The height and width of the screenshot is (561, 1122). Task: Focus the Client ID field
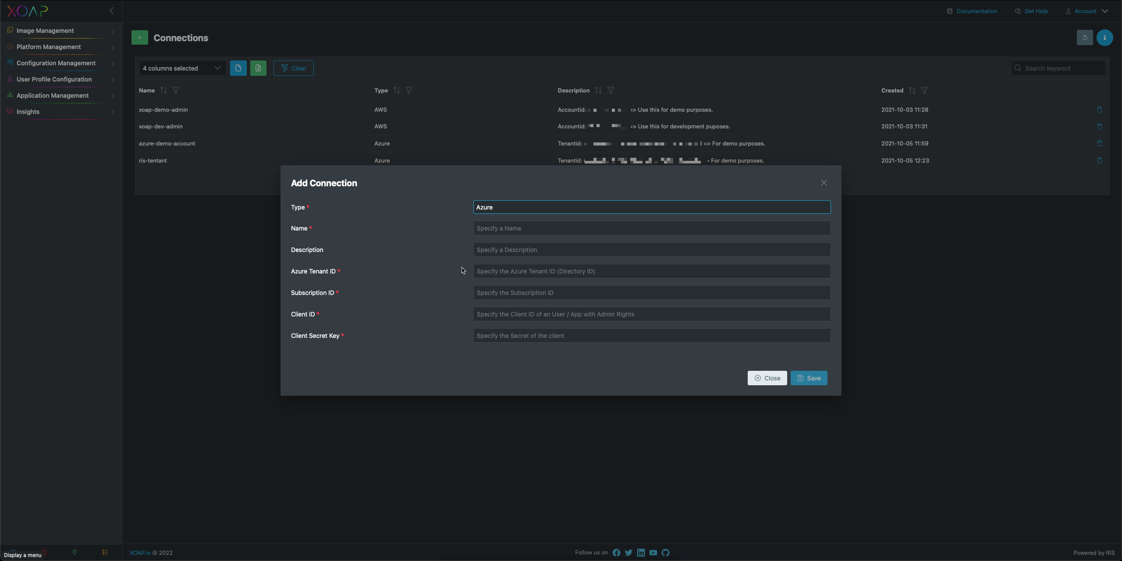click(652, 314)
